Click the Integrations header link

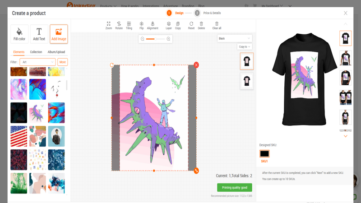(151, 6)
